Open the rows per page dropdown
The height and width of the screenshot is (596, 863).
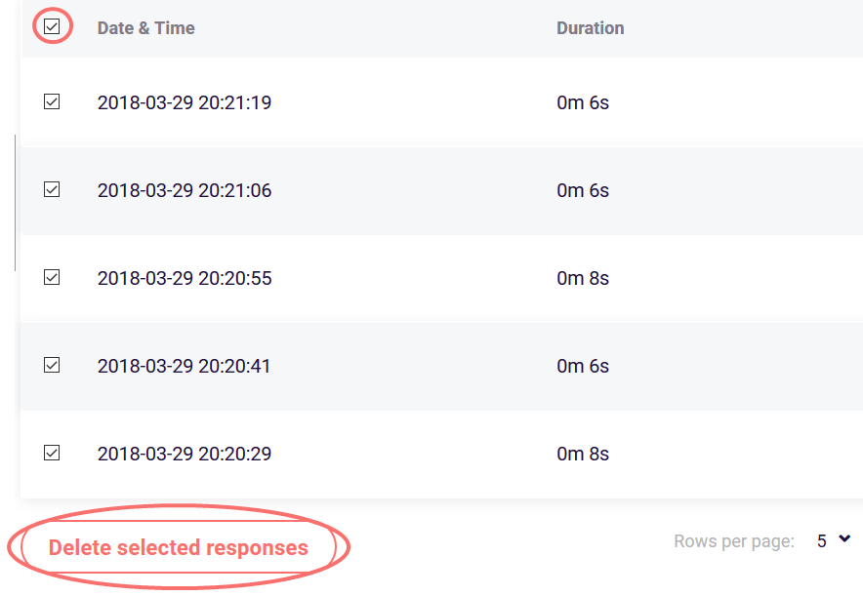coord(830,538)
